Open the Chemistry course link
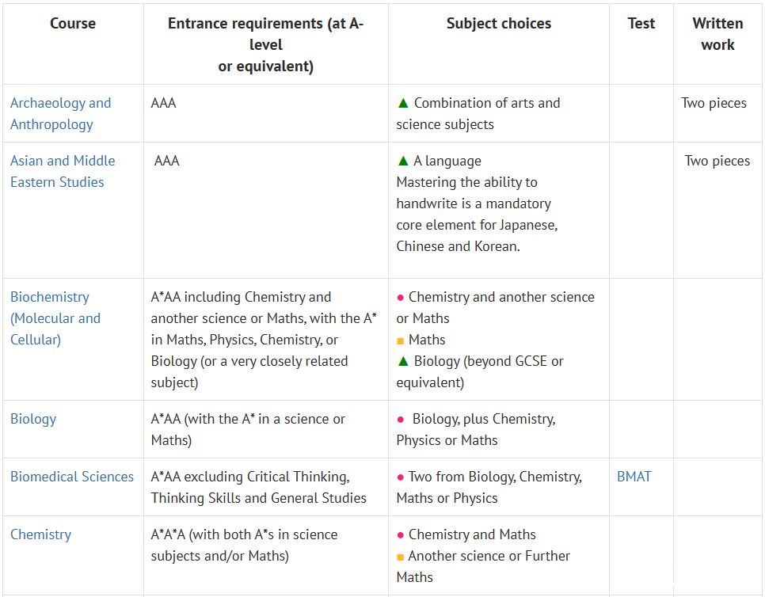 [x=40, y=534]
